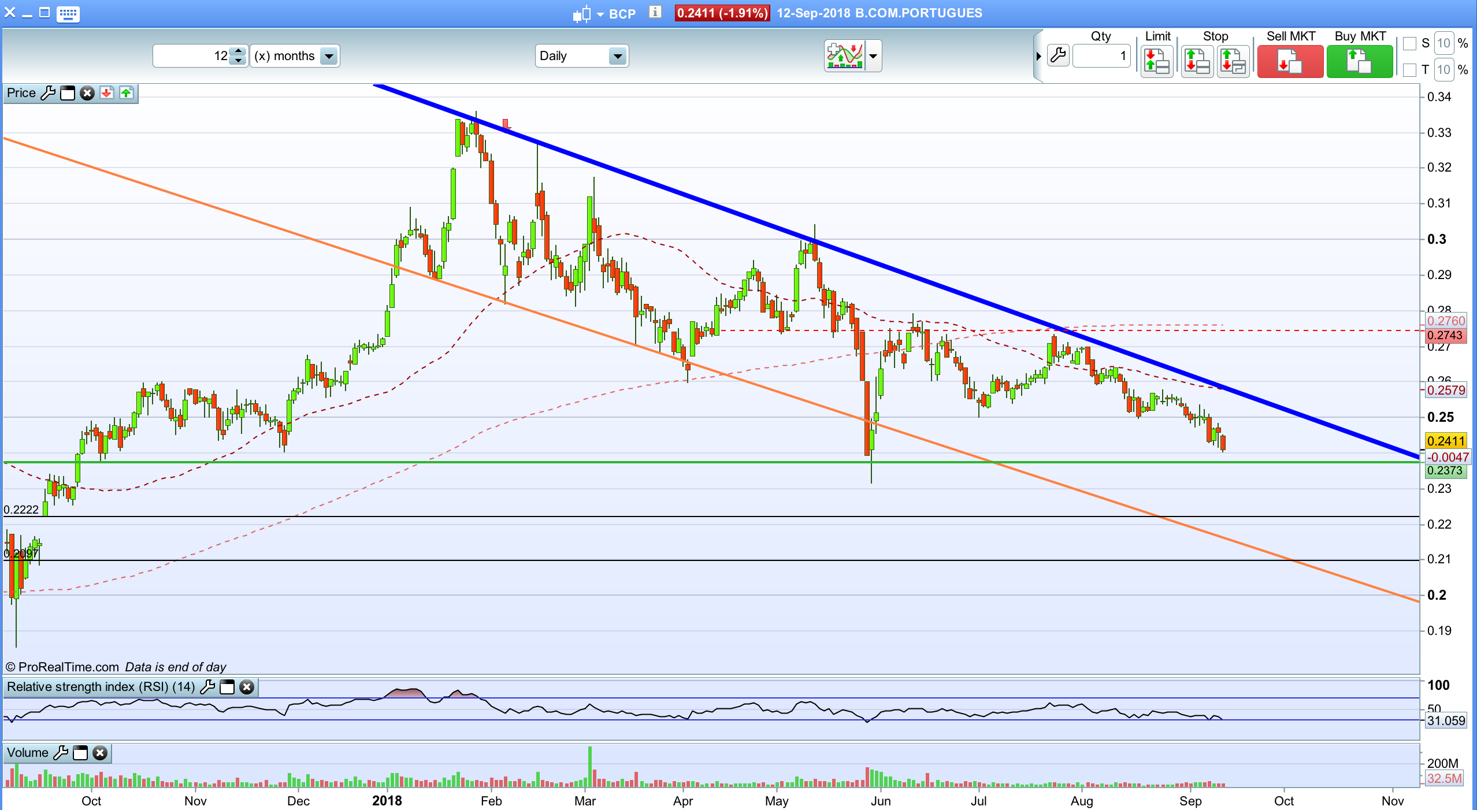Open the trading panel wrench settings
Screen dimensions: 1477x810
click(x=1057, y=56)
